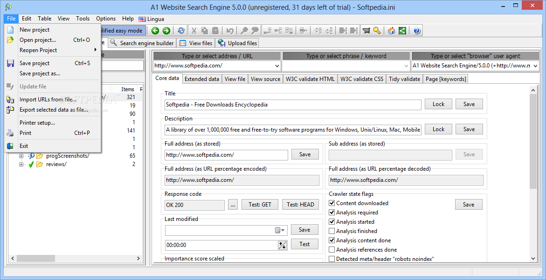This screenshot has width=546, height=280.
Task: Check Analysis references done checkbox
Action: point(332,250)
